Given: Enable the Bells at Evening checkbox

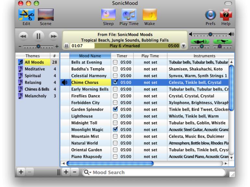Looking at the screenshot, I should (115, 62).
